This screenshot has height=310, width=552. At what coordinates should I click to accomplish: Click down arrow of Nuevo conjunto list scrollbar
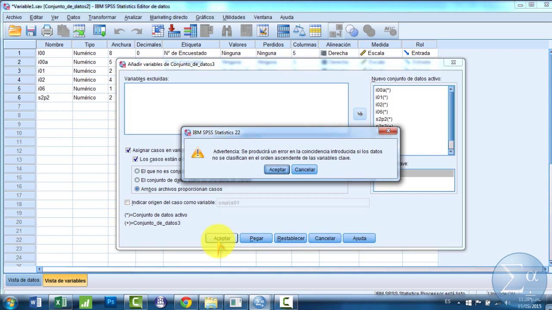451,152
